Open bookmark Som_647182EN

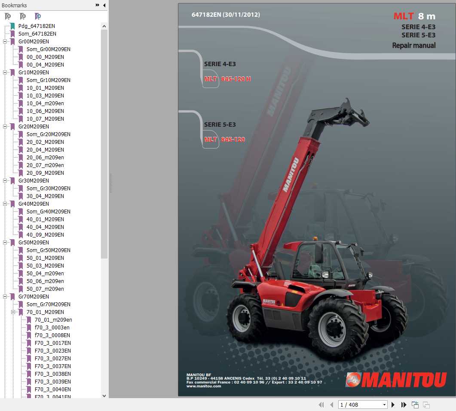37,34
